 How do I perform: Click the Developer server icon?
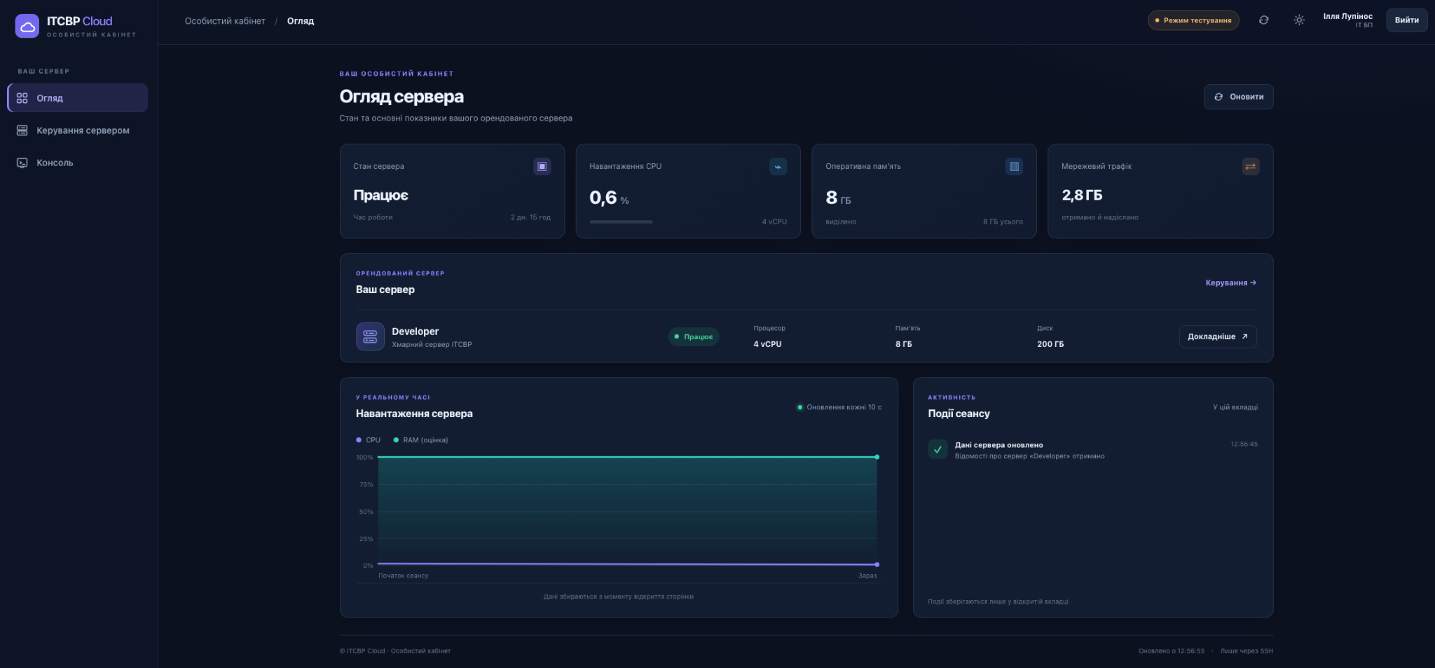(x=370, y=336)
